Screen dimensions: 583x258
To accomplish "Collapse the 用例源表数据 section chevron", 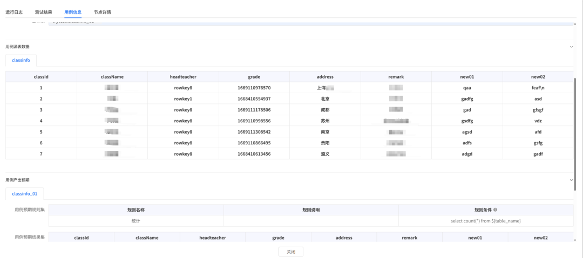I will 572,46.
